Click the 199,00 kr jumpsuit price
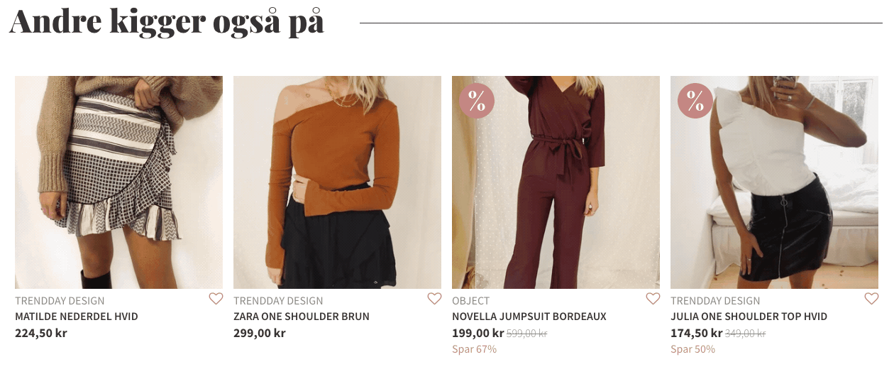The width and height of the screenshot is (894, 374). 478,333
